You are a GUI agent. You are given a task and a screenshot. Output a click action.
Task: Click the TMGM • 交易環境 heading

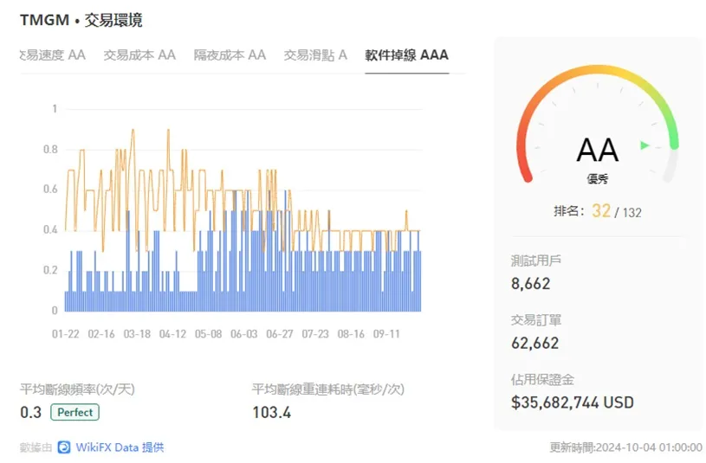(81, 20)
